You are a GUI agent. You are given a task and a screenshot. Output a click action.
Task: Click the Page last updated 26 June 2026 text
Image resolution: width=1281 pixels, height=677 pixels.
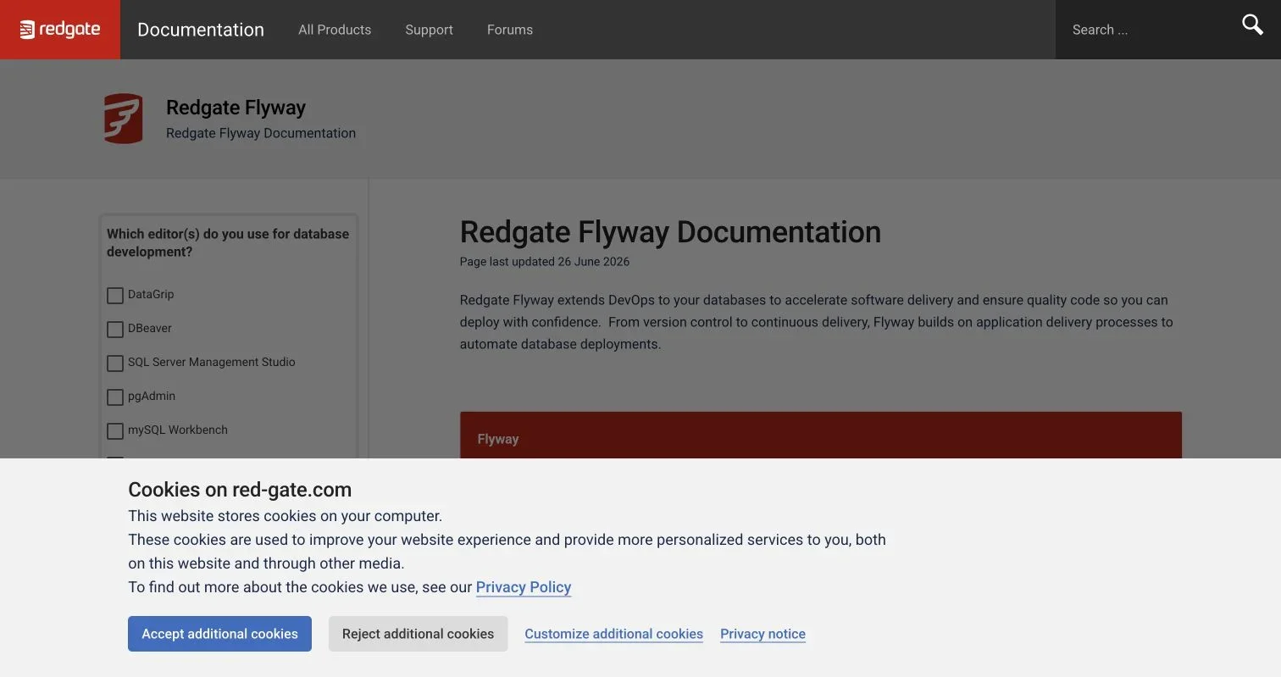pos(545,262)
